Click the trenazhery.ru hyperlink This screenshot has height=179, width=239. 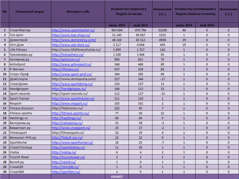tap(68, 55)
